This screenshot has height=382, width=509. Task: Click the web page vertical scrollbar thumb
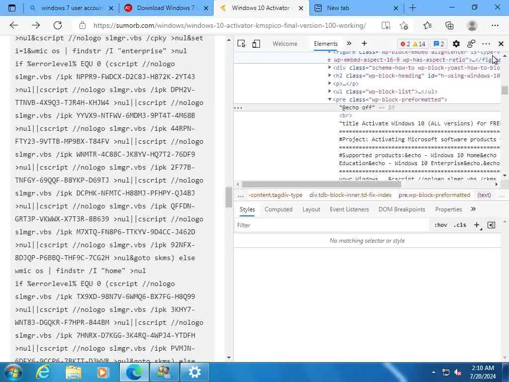click(229, 197)
